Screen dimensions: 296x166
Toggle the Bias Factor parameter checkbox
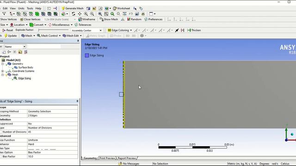(x=1, y=157)
